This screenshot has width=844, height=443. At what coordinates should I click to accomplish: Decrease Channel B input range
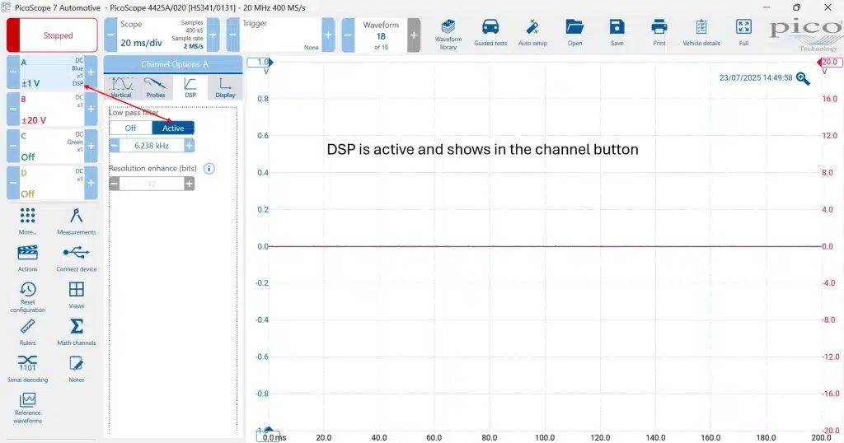[13, 110]
